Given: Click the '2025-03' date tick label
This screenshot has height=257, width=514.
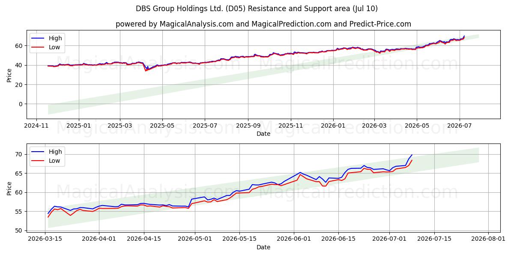Looking at the screenshot, I should (x=120, y=126).
